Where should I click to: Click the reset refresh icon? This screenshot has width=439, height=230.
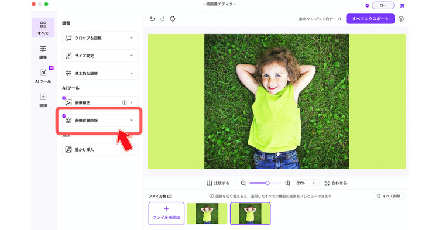click(173, 19)
